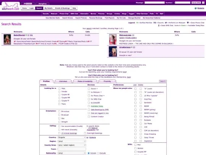206x155 pixels.
Task: Select the Exclude radio button
Action: 98,153
